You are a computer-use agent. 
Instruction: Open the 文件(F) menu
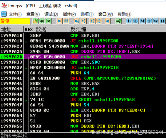point(15,14)
